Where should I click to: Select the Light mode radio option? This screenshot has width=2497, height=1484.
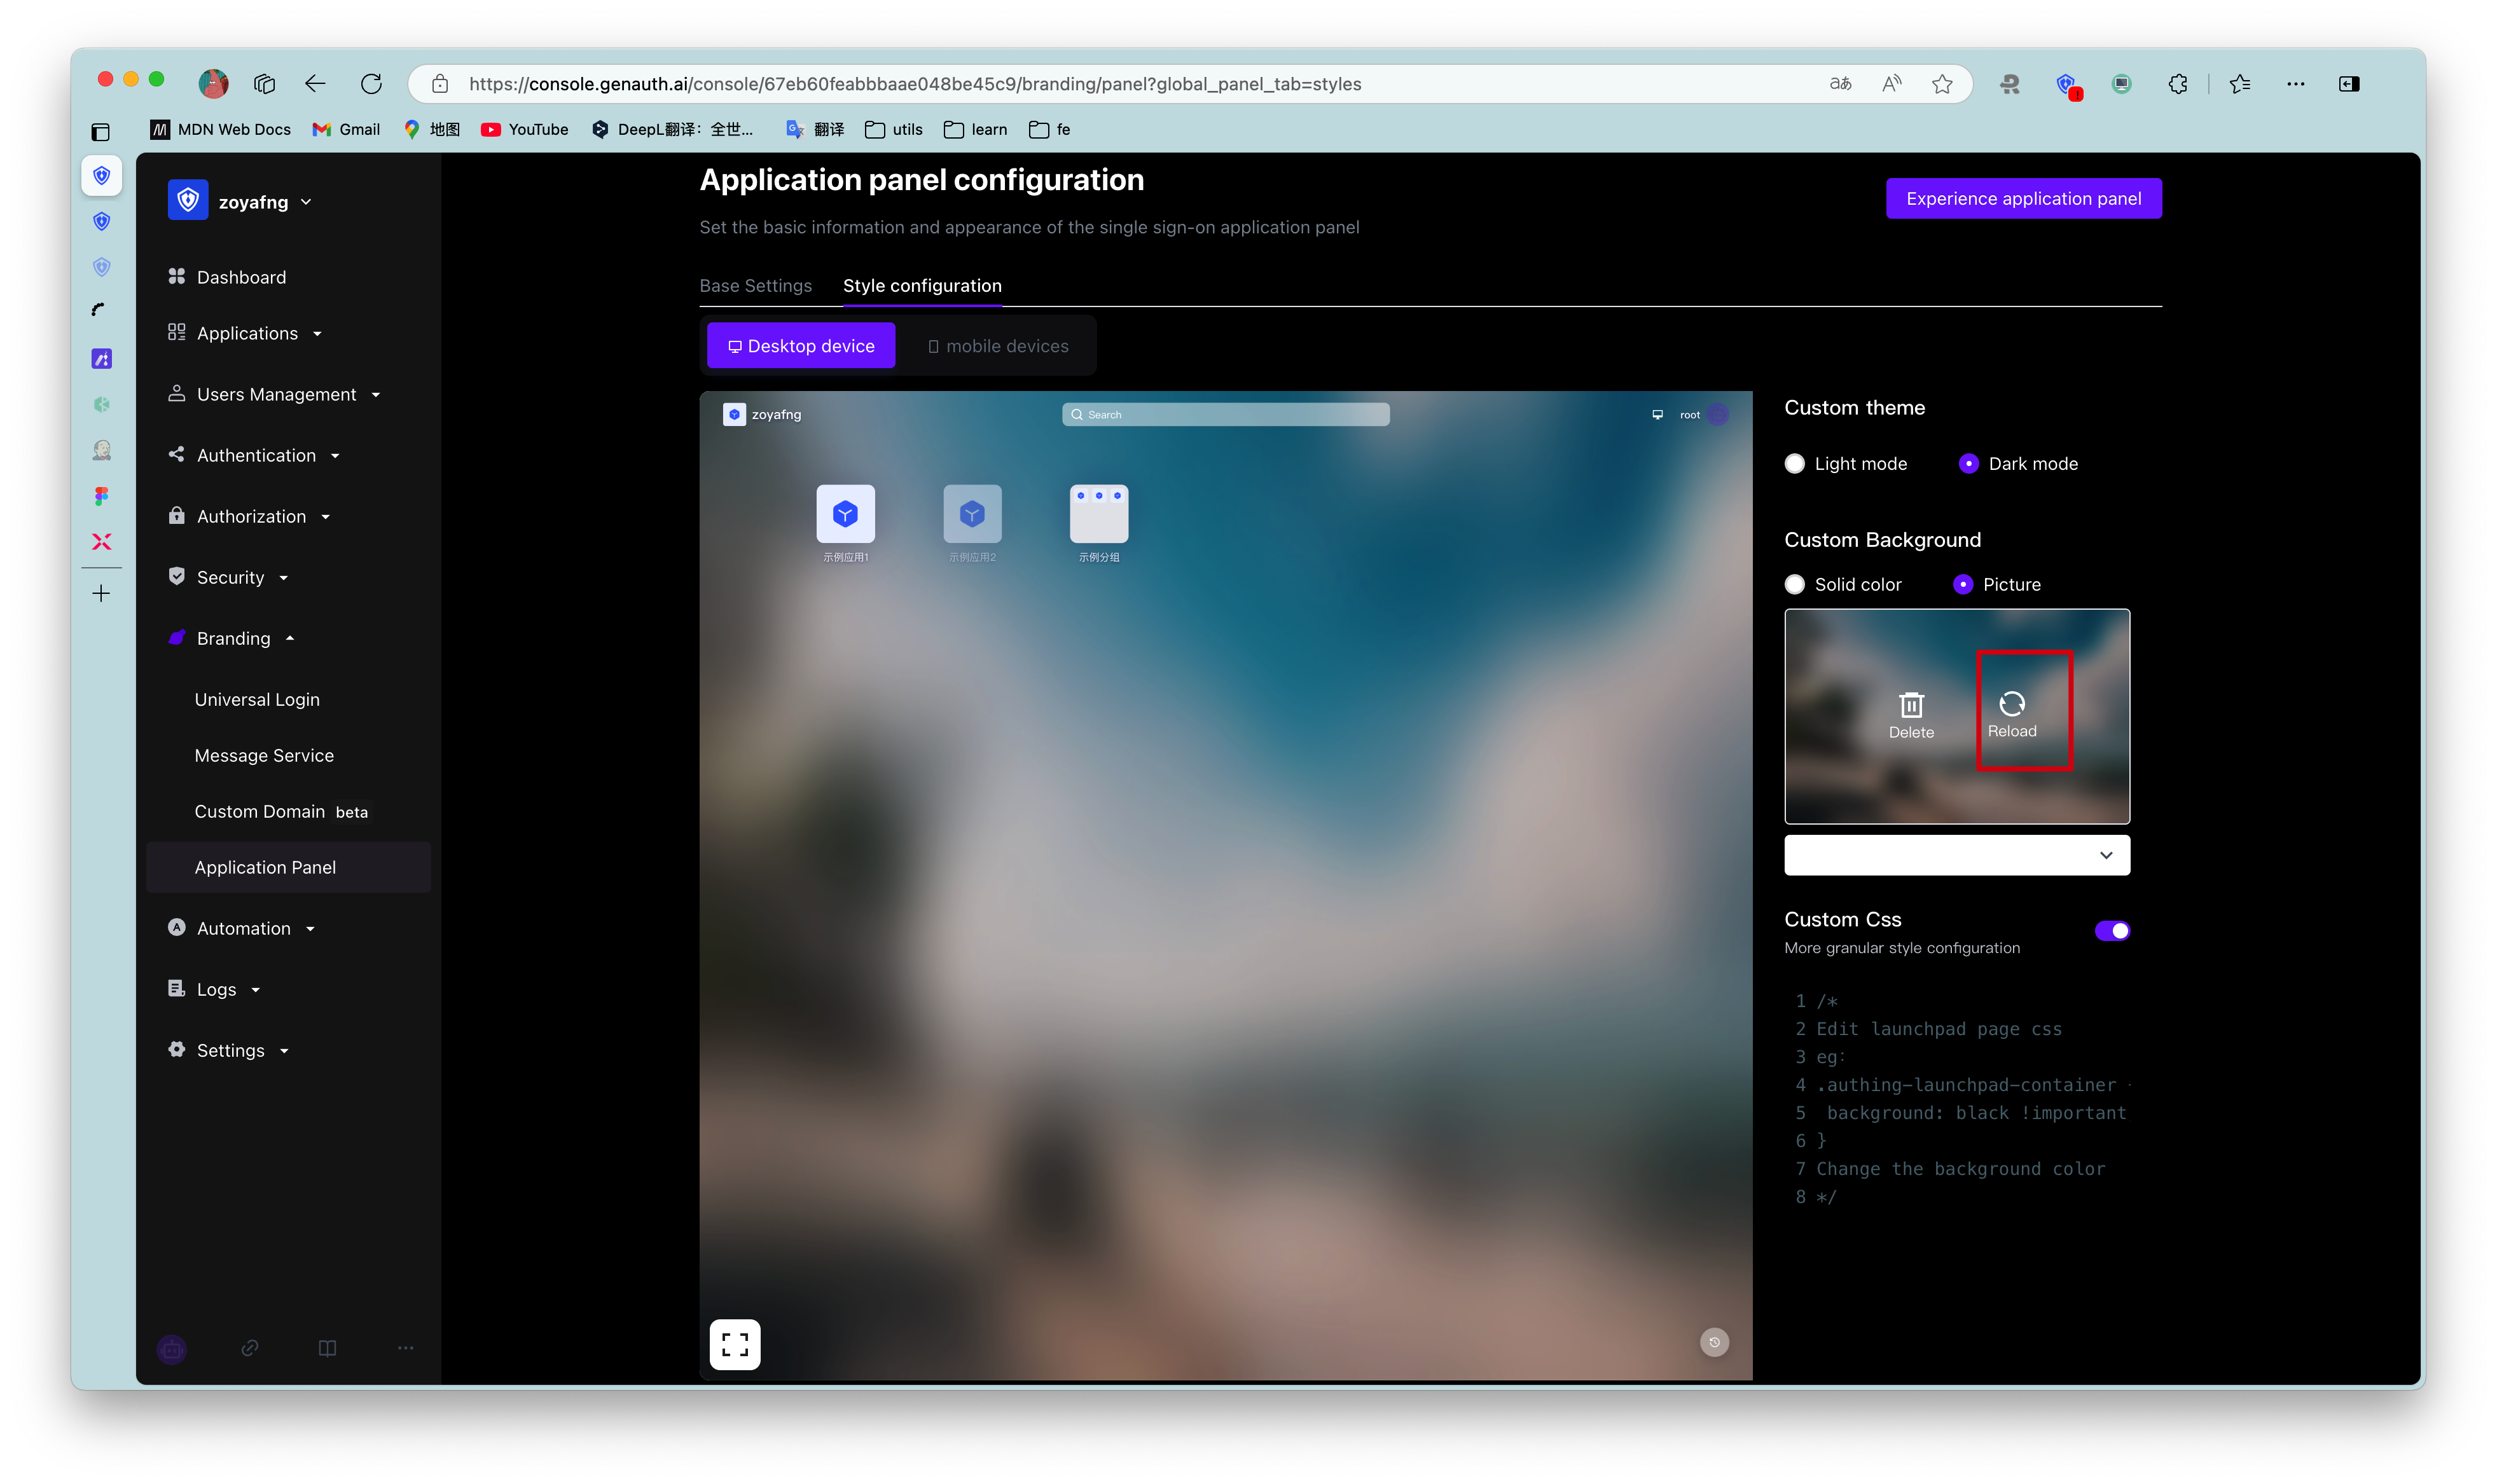[1795, 464]
